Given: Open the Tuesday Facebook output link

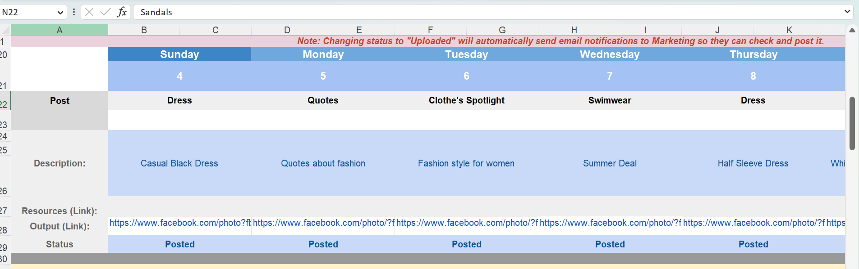Looking at the screenshot, I should tap(467, 223).
